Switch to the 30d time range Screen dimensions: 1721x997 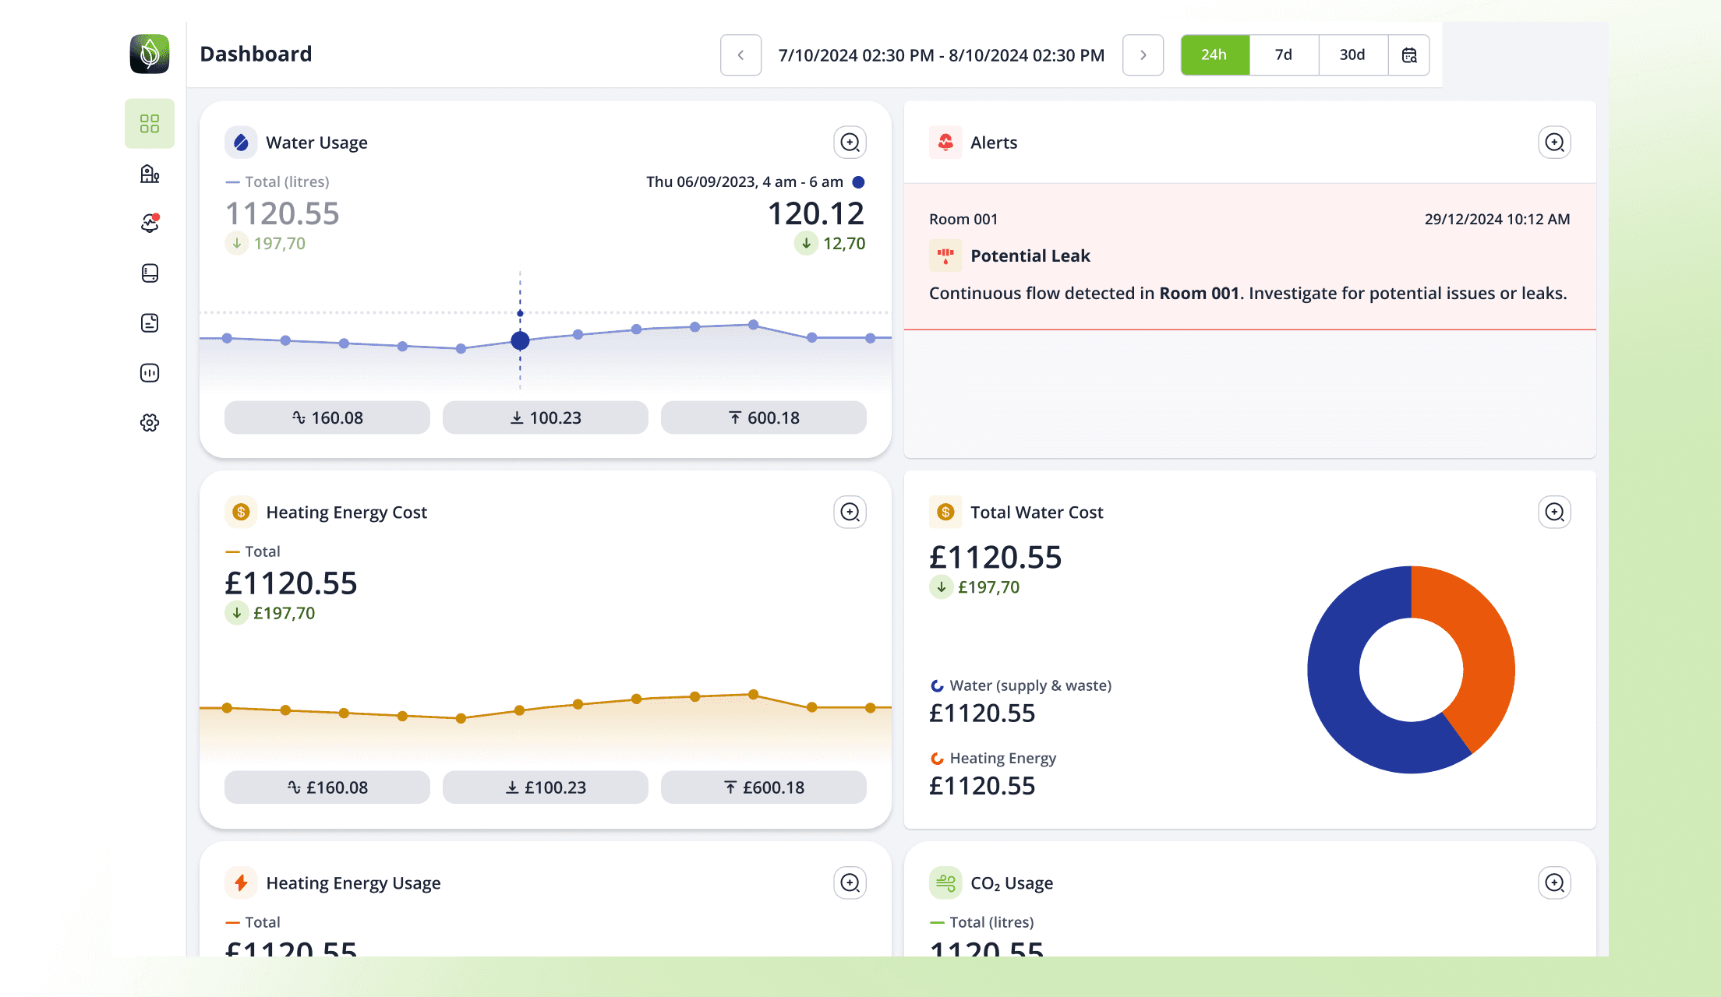tap(1353, 55)
